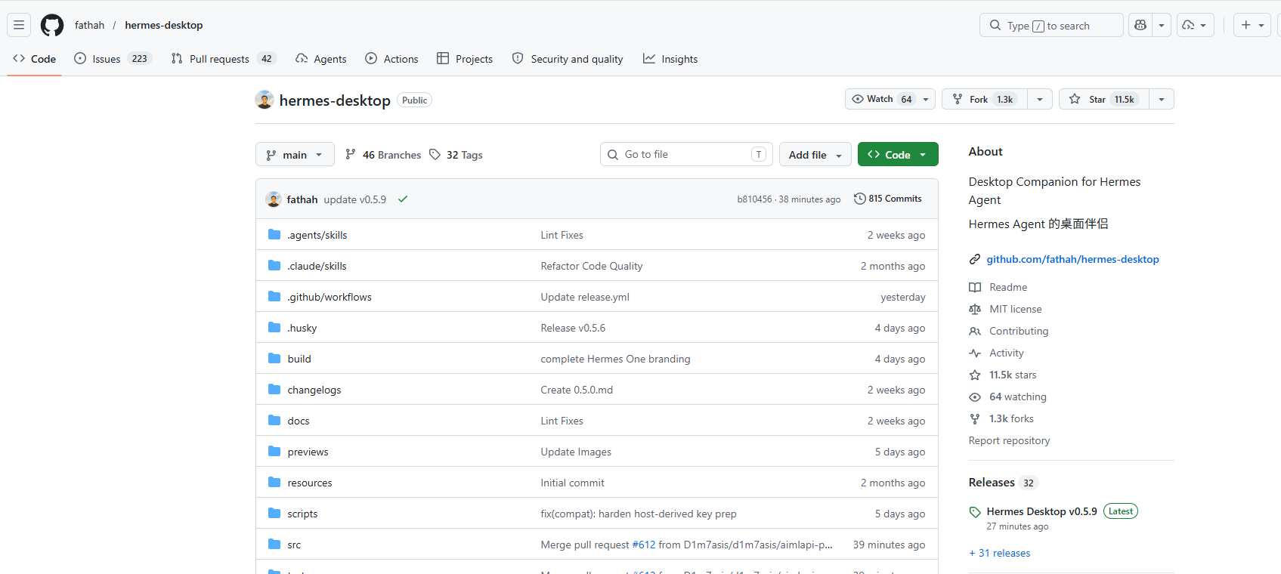The width and height of the screenshot is (1281, 574).
Task: Open the .github/workflows folder
Action: pos(330,297)
